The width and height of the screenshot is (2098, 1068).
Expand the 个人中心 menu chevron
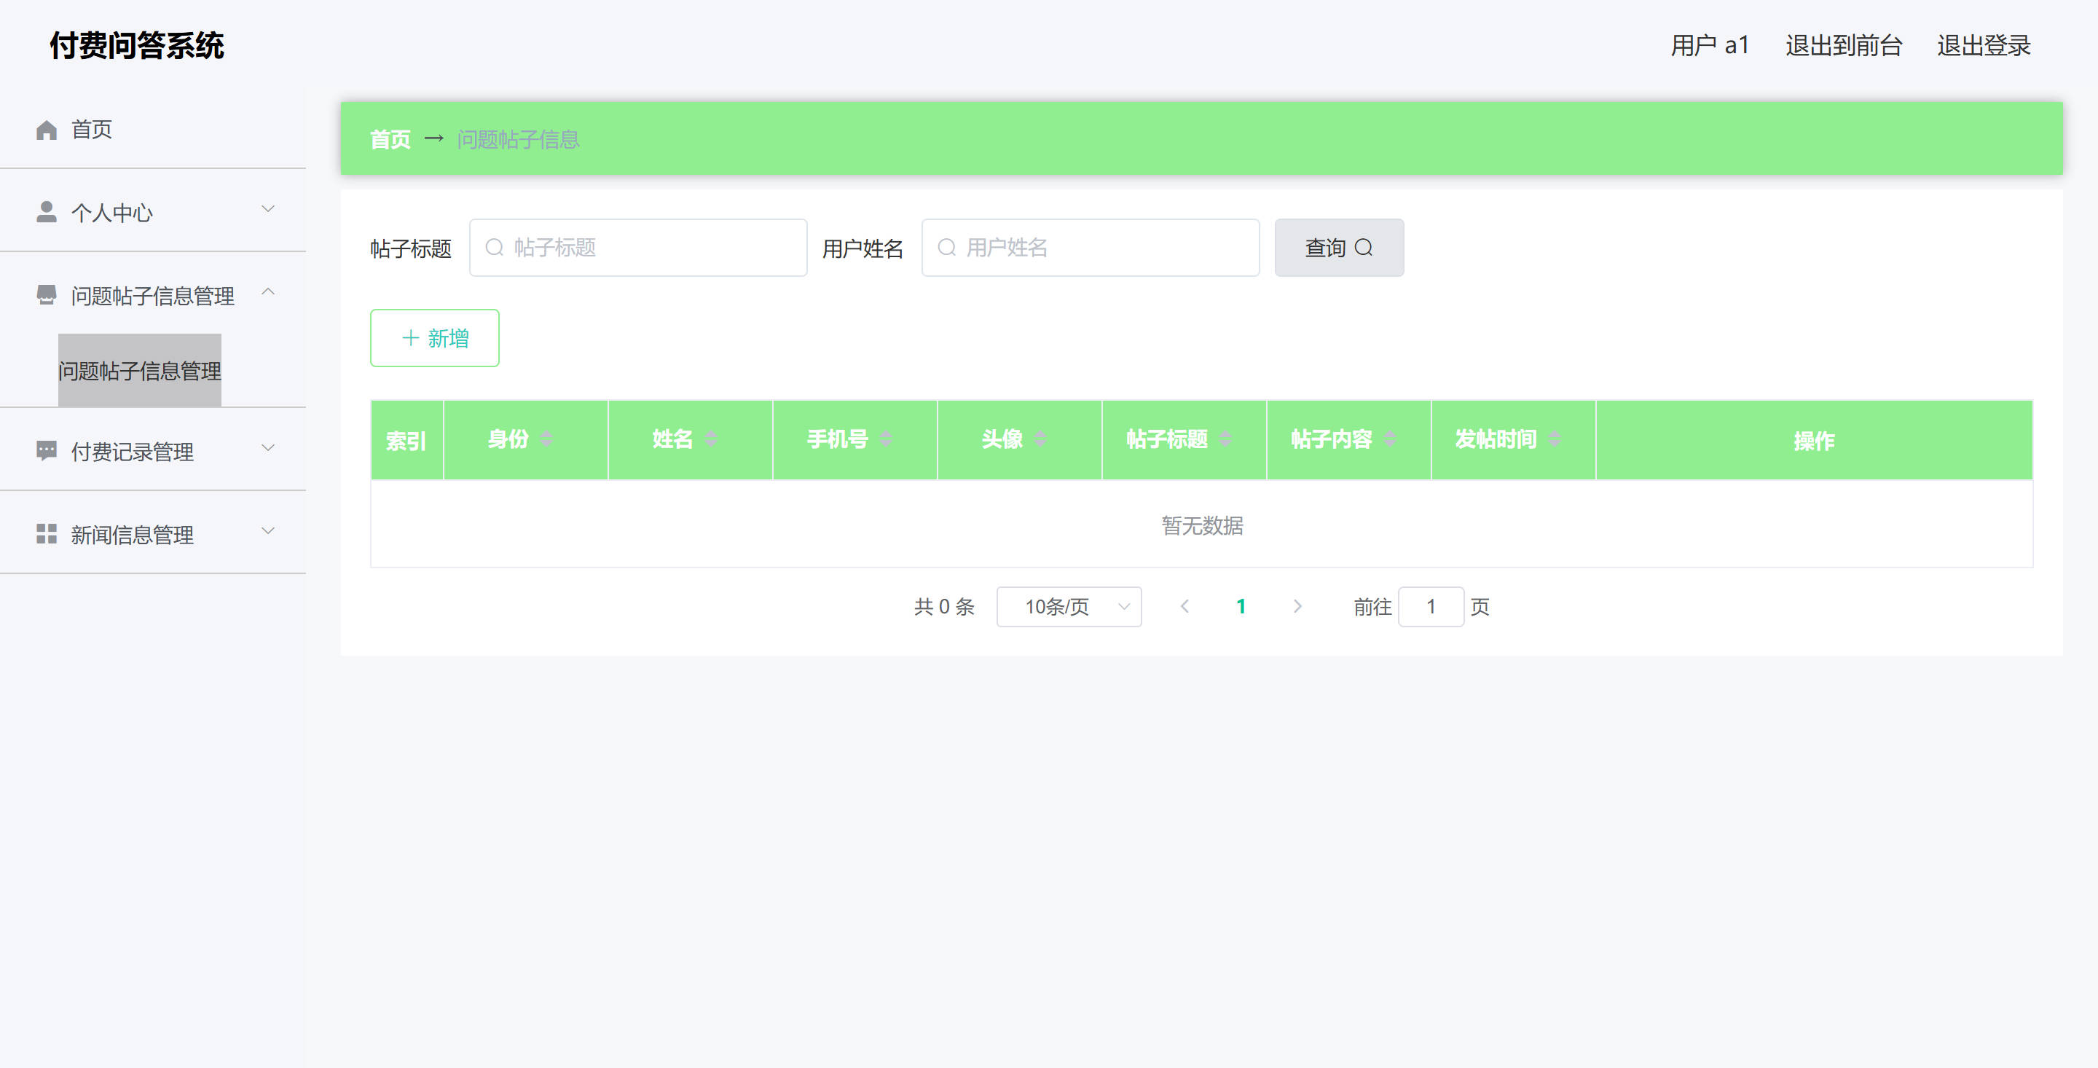click(268, 208)
